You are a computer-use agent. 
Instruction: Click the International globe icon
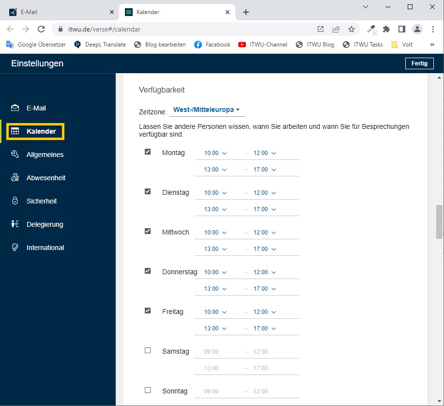15,248
